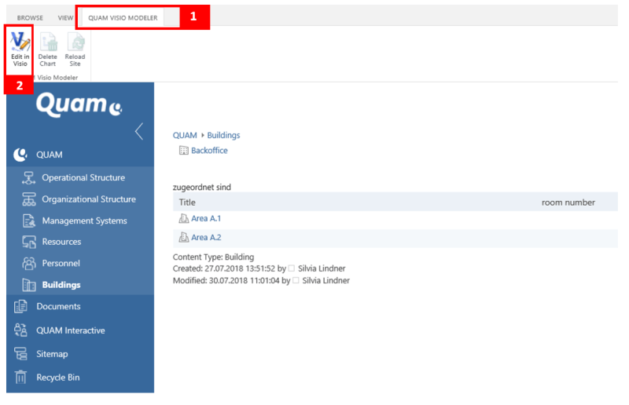The image size is (629, 405).
Task: Open the Area A.2 link
Action: 207,237
